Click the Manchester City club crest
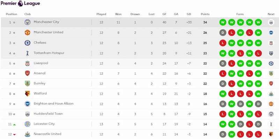 coord(28,22)
